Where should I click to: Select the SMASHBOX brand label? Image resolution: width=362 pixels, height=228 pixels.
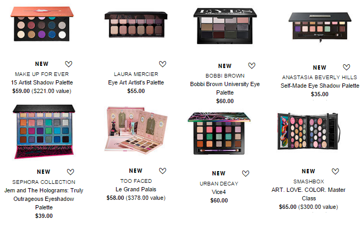(309, 181)
